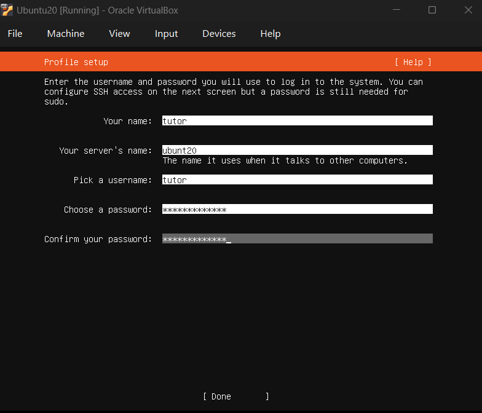Open the Devices menu
The height and width of the screenshot is (413, 482).
(x=219, y=33)
